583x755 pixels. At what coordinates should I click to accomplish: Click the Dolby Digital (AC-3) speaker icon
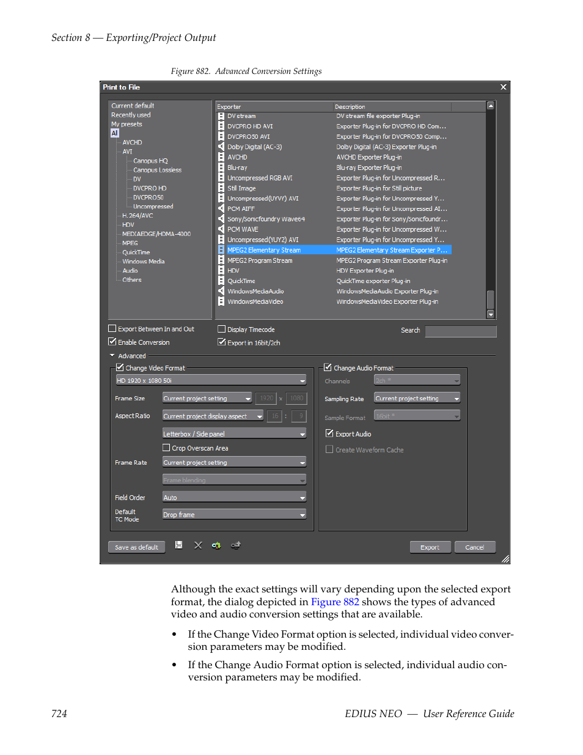click(x=221, y=147)
